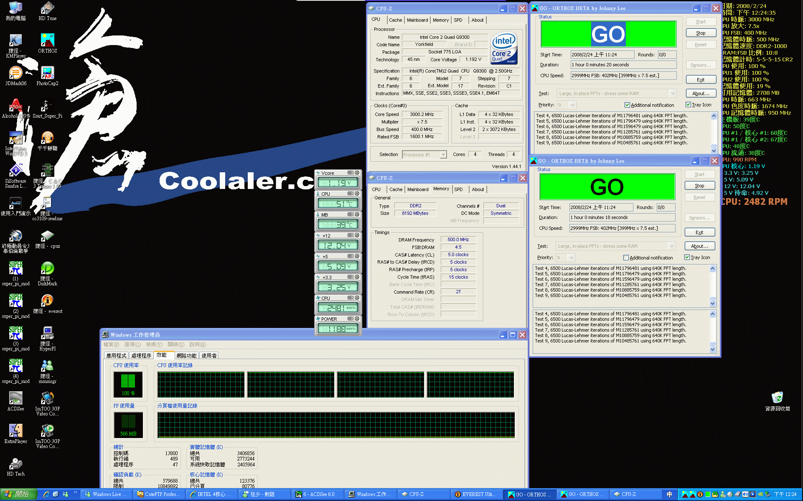Uncheck Tray Icon in upper ORTHOS window
This screenshot has width=803, height=501.
(x=688, y=105)
